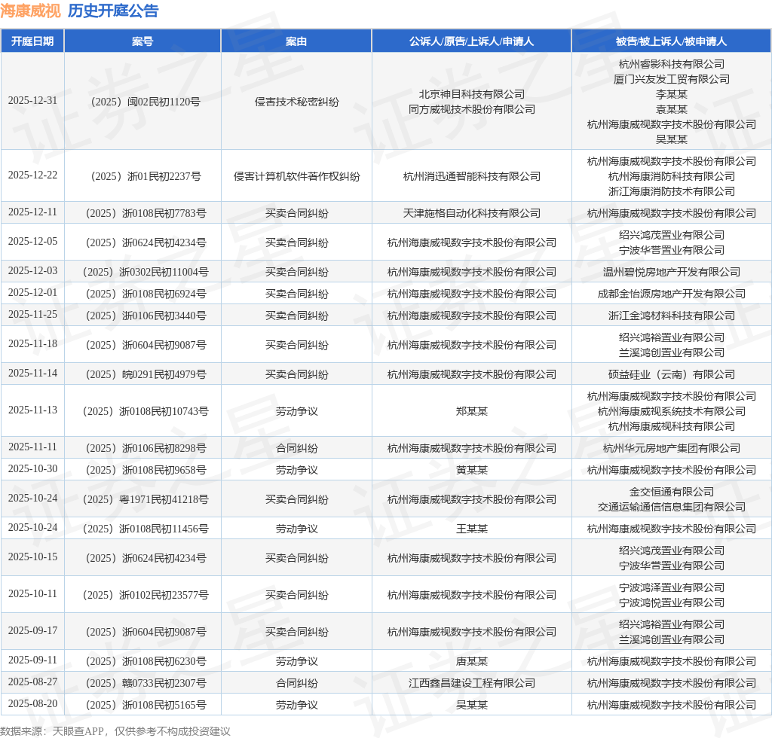
Task: Click the date 2025-10-15
Action: (32, 557)
